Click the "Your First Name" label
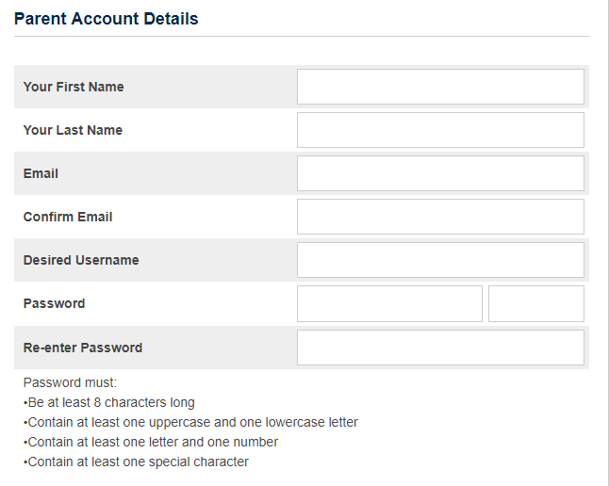Screen dimensions: 609x486 [x=74, y=87]
